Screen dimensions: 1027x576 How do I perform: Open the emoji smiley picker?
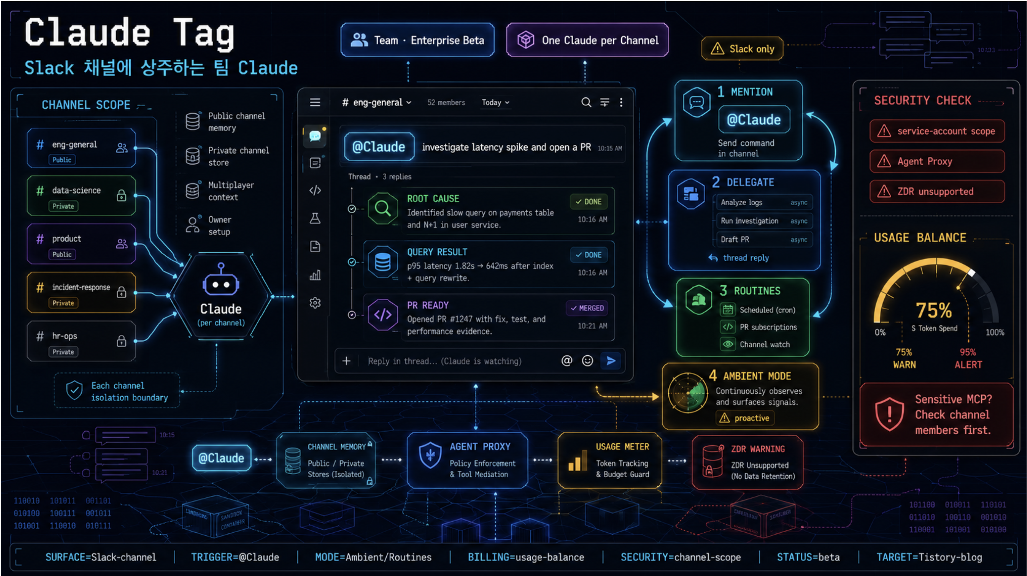(587, 361)
